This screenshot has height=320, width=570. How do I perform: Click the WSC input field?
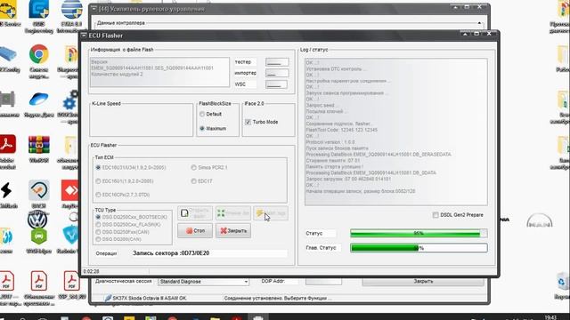(x=276, y=84)
